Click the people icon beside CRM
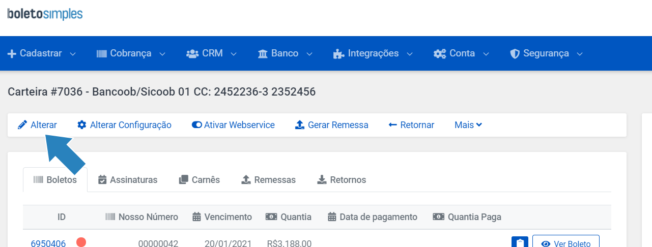The height and width of the screenshot is (247, 652). point(192,53)
